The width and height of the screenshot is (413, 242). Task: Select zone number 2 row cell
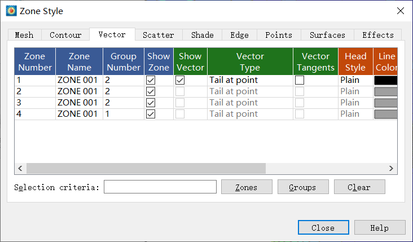(35, 91)
